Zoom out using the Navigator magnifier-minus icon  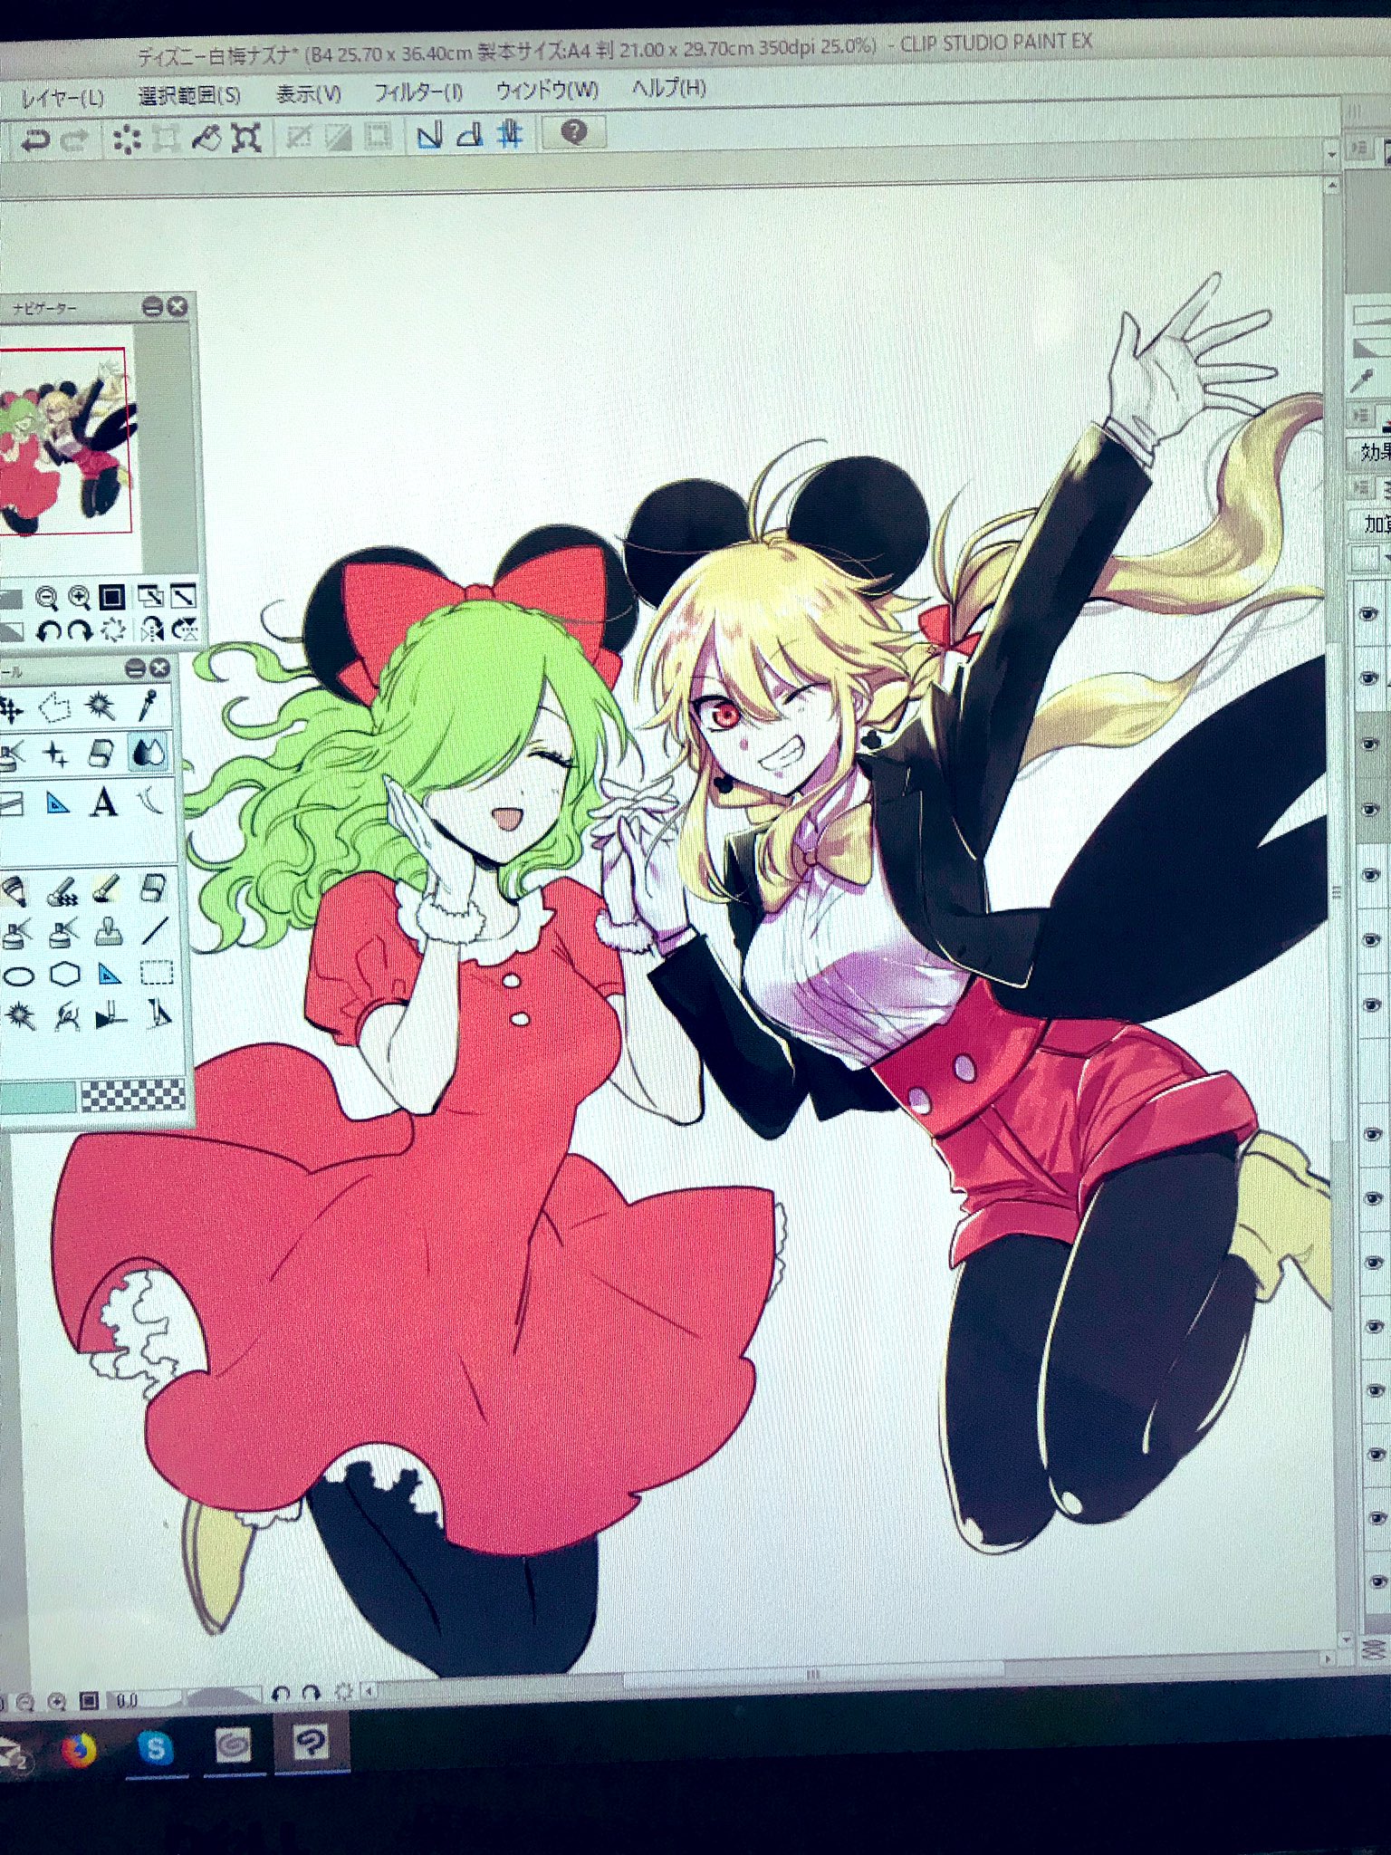[46, 598]
